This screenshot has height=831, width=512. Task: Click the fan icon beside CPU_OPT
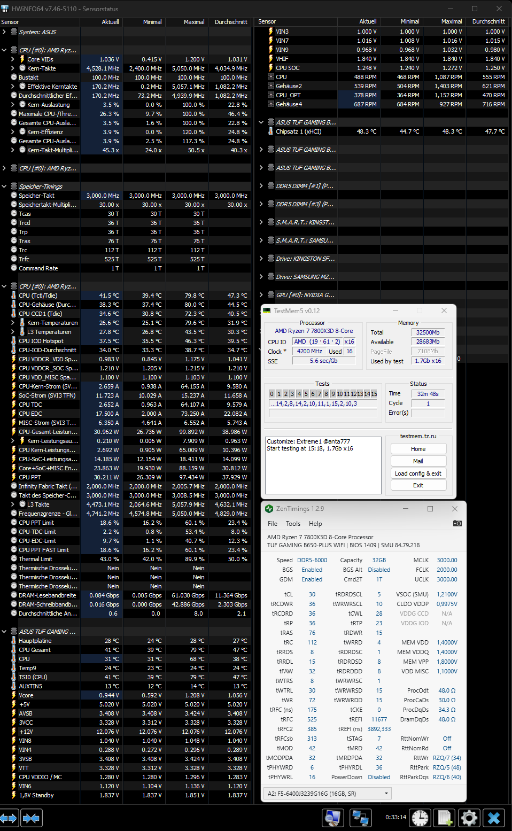pyautogui.click(x=271, y=95)
